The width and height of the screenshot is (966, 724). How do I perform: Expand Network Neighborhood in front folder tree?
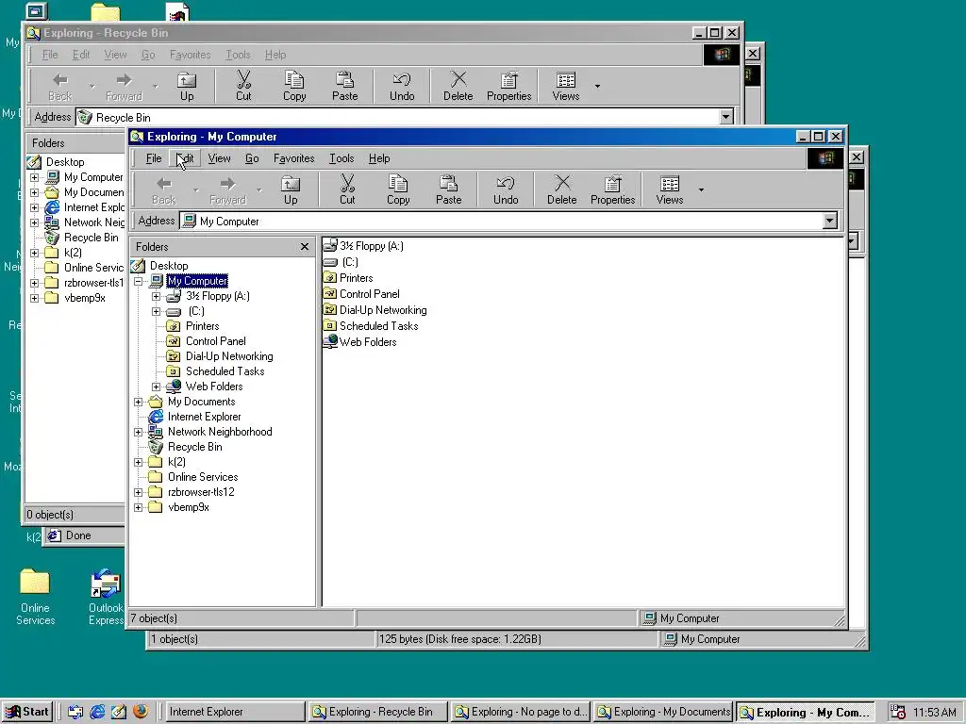point(139,432)
